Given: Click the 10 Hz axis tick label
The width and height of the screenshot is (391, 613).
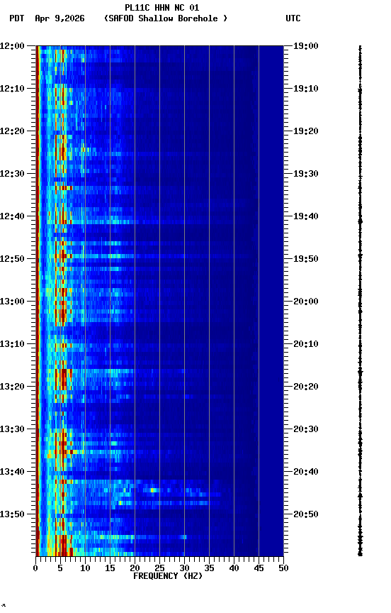Looking at the screenshot, I should [85, 568].
